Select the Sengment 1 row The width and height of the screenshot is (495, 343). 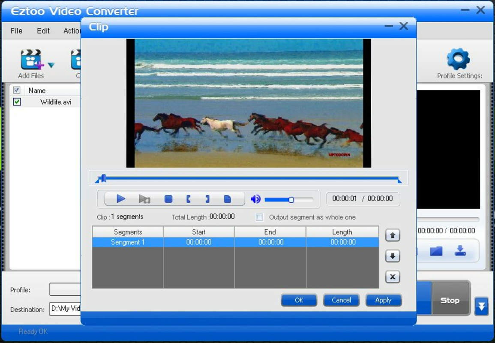[x=236, y=242]
